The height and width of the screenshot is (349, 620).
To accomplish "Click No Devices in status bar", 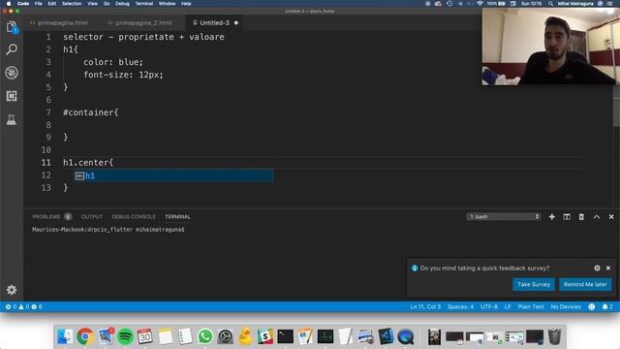I will click(566, 306).
